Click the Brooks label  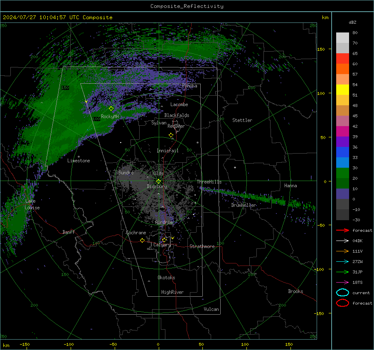(295, 291)
